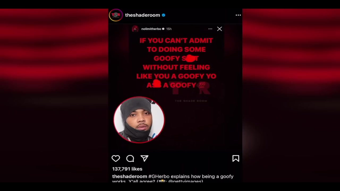
Task: Save the post with the bookmark icon
Action: coord(236,158)
